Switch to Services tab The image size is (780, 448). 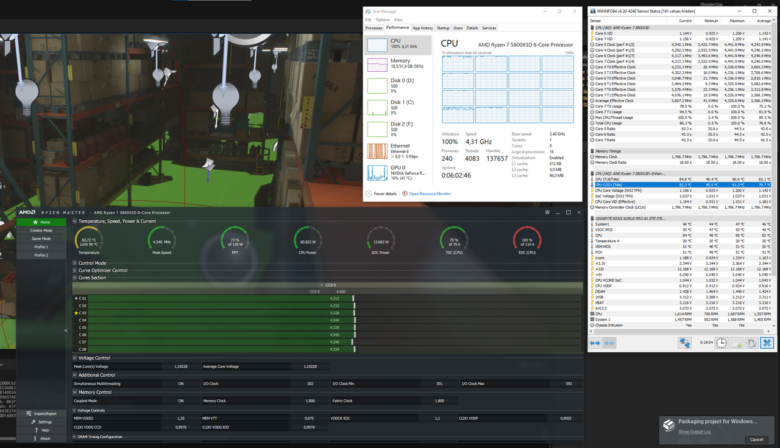coord(489,28)
